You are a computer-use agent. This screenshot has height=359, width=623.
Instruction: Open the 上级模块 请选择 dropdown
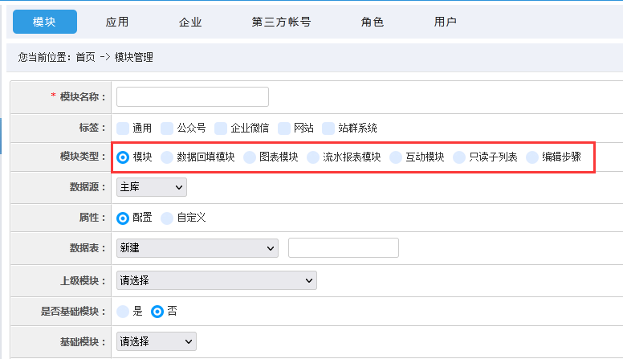[217, 280]
